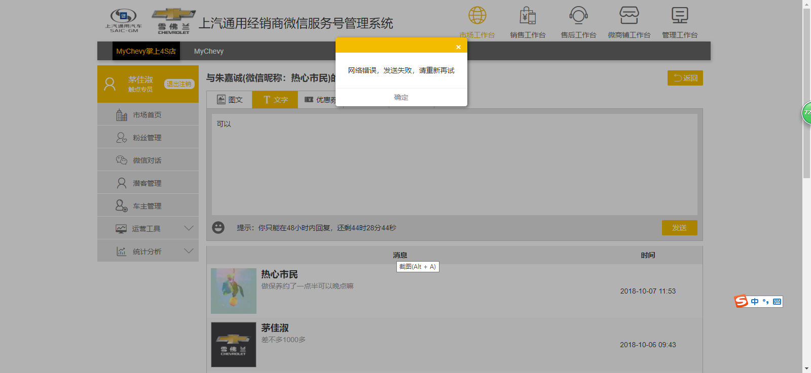Click scrollbar down arrow
This screenshot has height=373, width=811.
[x=806, y=368]
